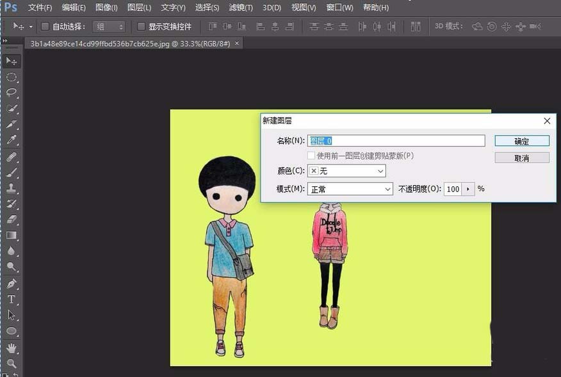
Task: Click the 确定 button
Action: [522, 140]
